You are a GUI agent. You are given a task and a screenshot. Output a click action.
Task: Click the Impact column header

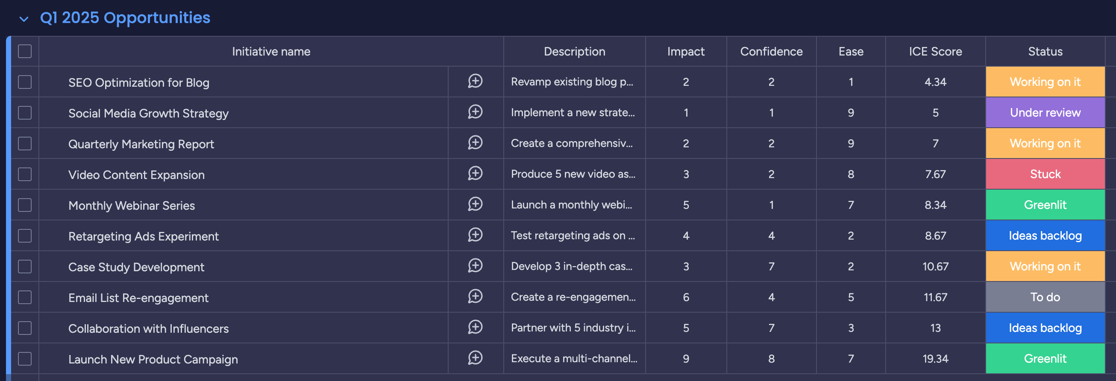click(x=686, y=51)
